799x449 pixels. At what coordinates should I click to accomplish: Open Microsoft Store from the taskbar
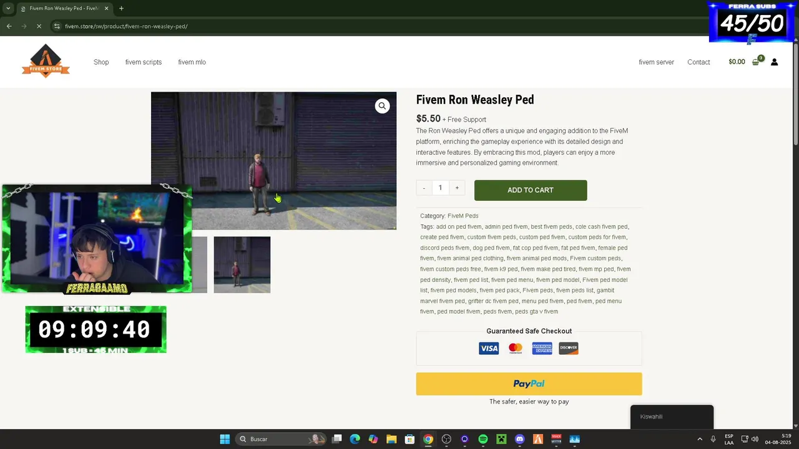tap(409, 439)
